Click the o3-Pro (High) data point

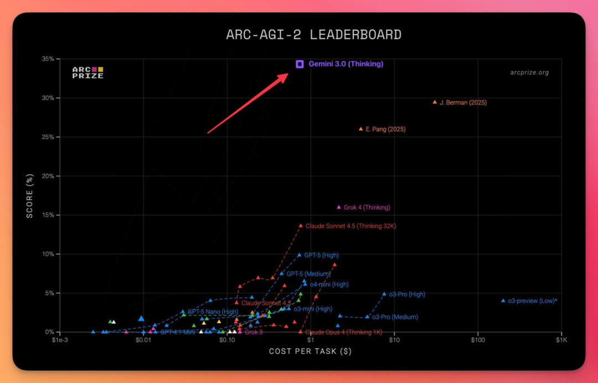[384, 294]
